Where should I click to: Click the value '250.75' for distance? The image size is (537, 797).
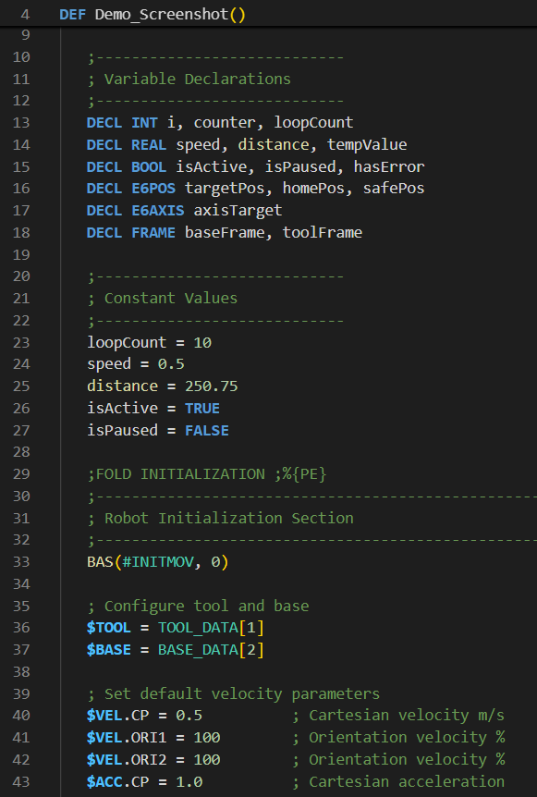point(212,386)
